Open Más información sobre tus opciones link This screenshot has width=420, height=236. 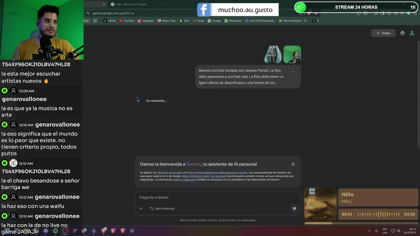click(x=204, y=176)
